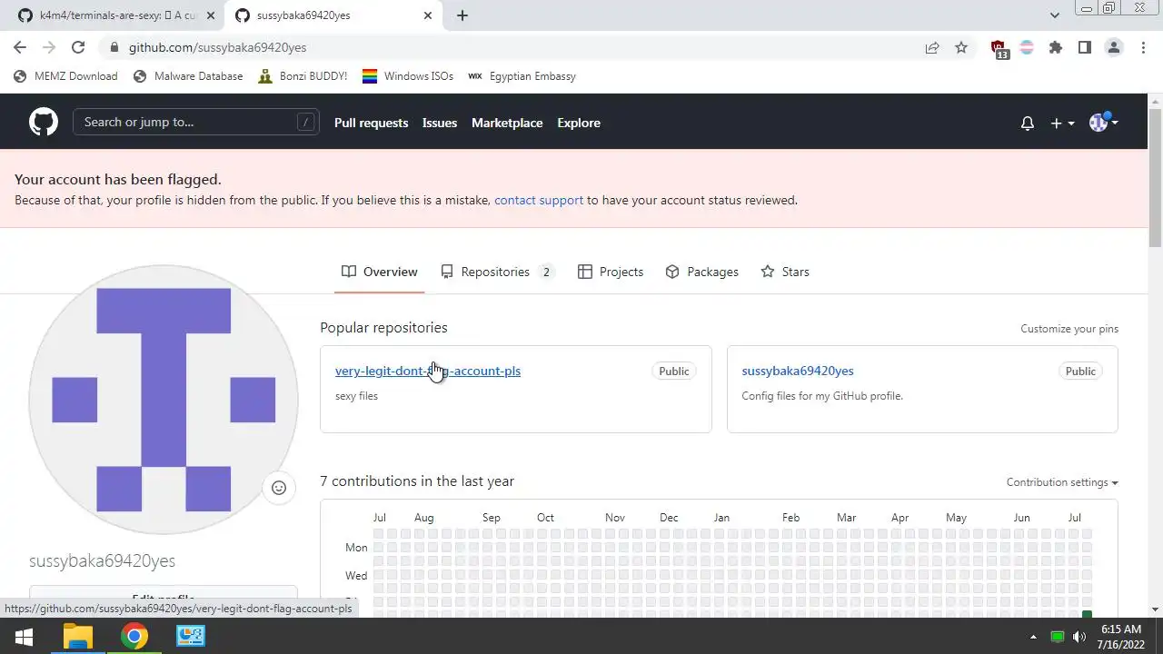Image resolution: width=1163 pixels, height=654 pixels.
Task: Reload the current page
Action: point(78,47)
